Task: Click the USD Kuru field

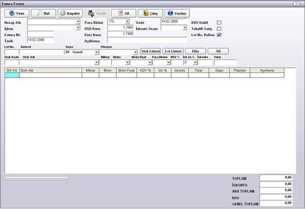Action: pos(120,28)
